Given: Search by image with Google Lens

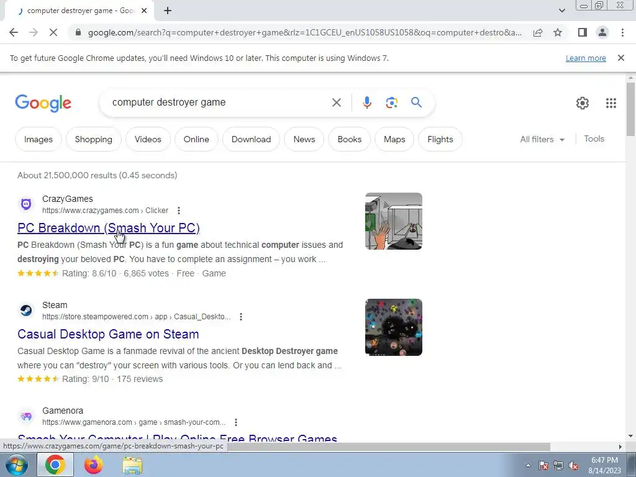Looking at the screenshot, I should tap(391, 102).
